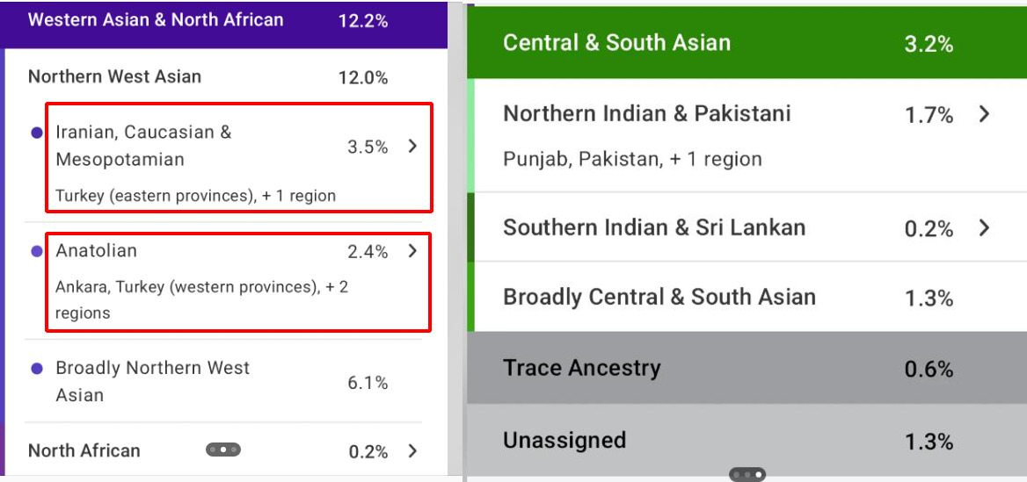Click light green bar beside Northern Indian & Pakistani

(470, 135)
